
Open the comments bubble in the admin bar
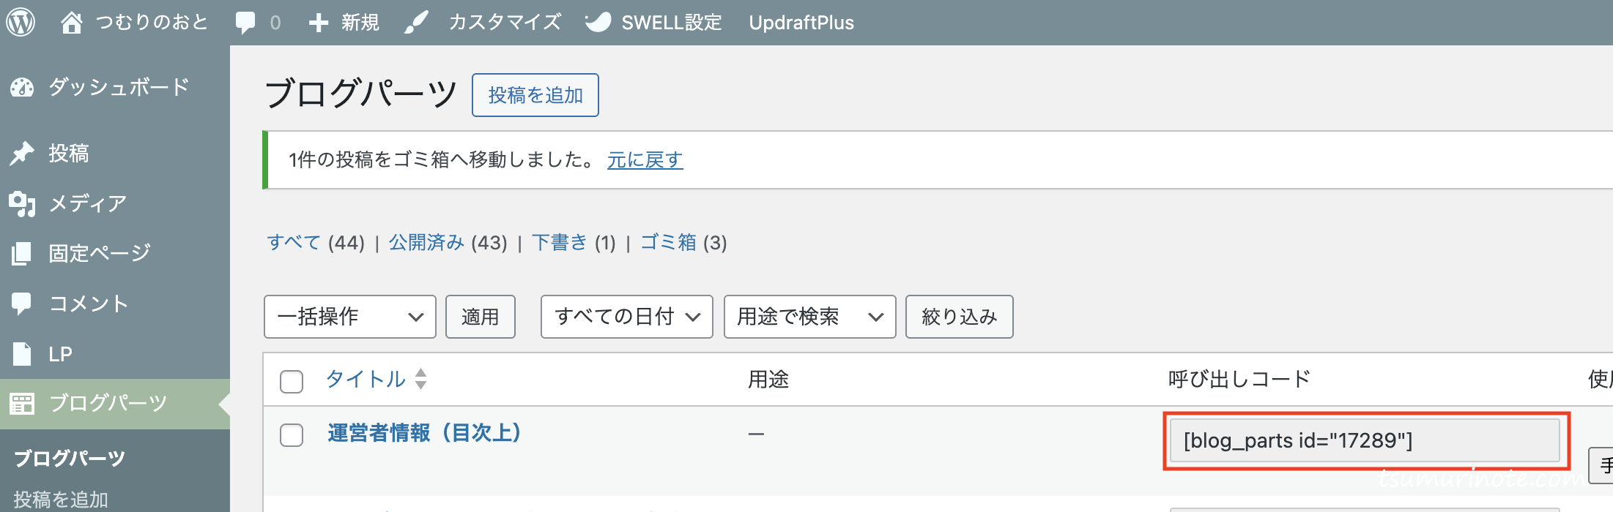[245, 23]
